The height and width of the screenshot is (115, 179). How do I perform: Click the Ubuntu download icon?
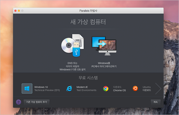(135, 88)
